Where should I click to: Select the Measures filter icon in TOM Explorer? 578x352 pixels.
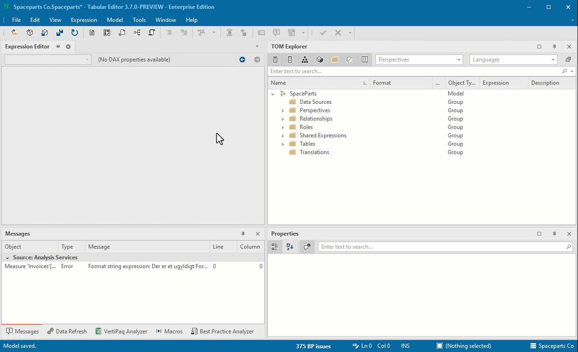point(275,59)
